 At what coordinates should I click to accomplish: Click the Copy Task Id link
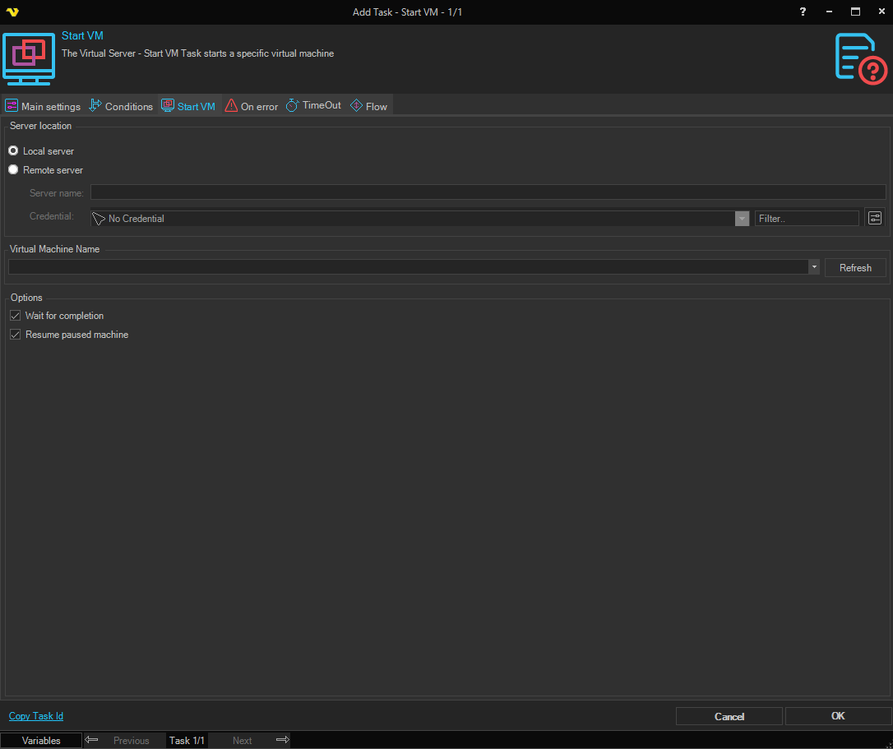coord(36,716)
